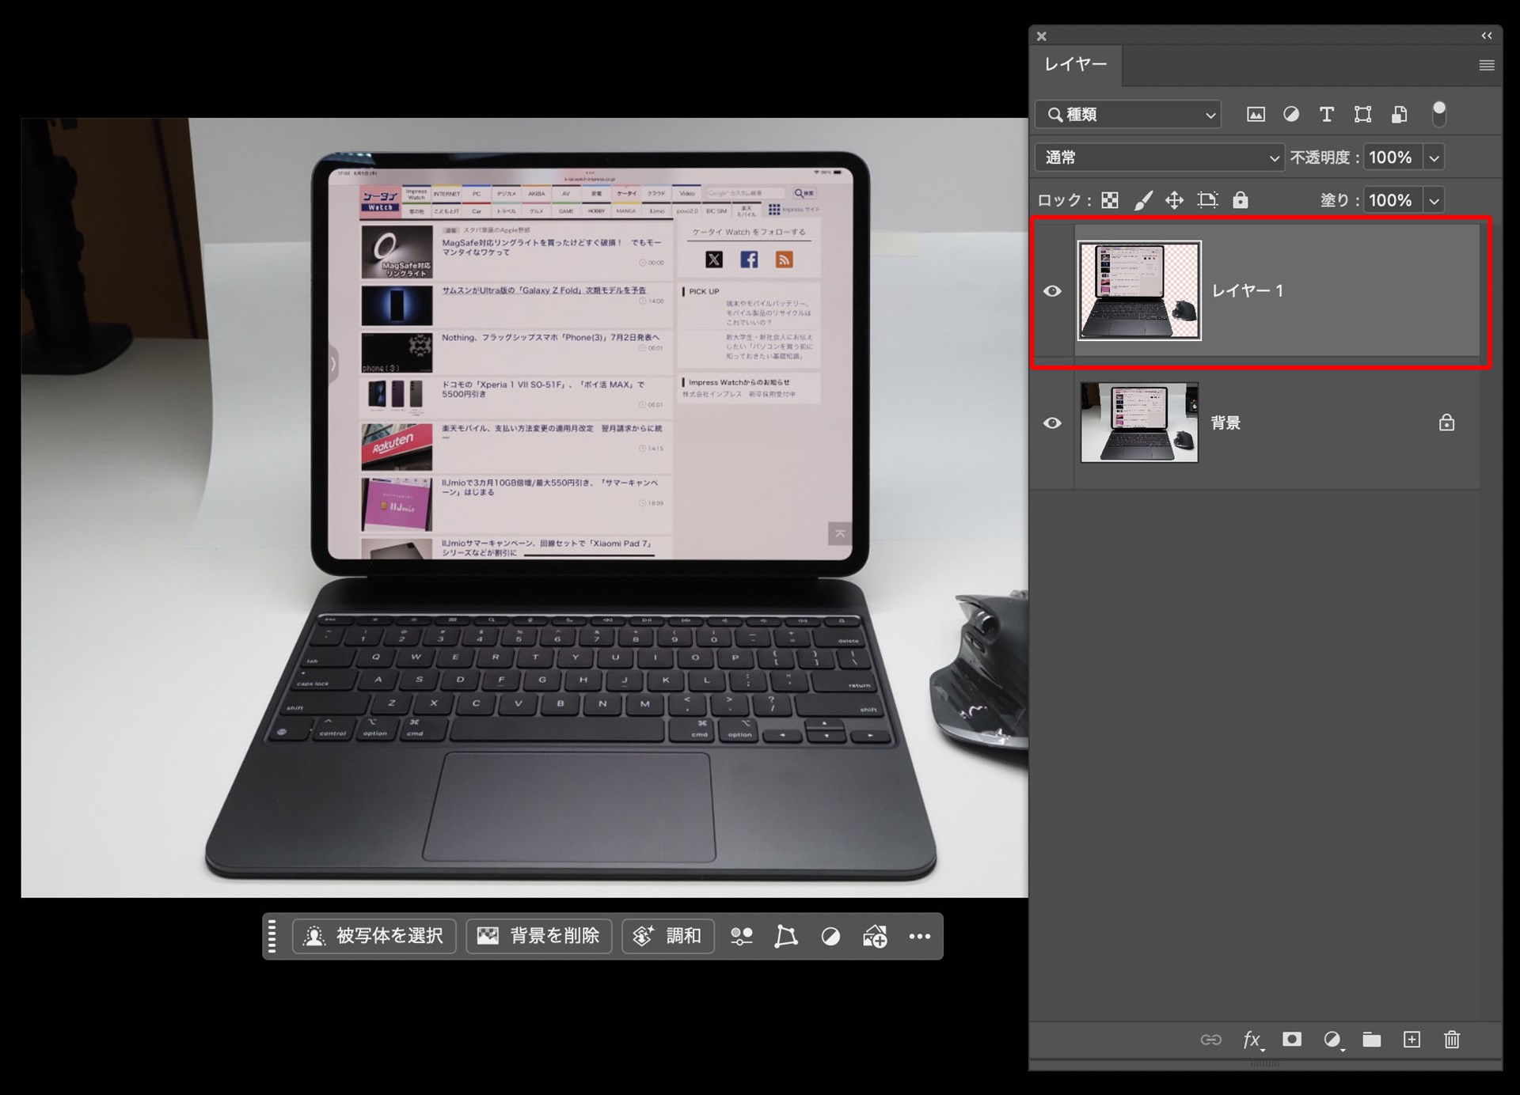
Task: Click the 被写体を選択 button
Action: [374, 936]
